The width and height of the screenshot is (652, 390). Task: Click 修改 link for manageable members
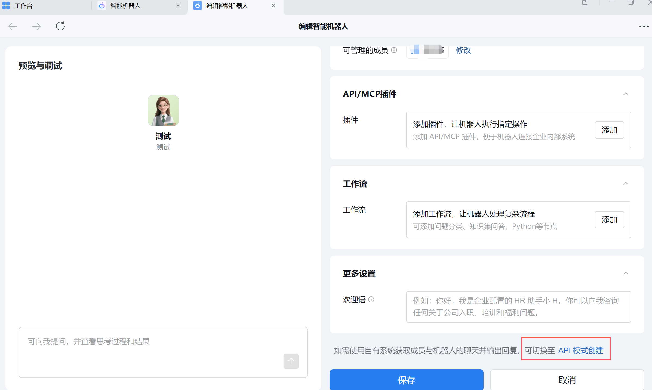(x=464, y=50)
